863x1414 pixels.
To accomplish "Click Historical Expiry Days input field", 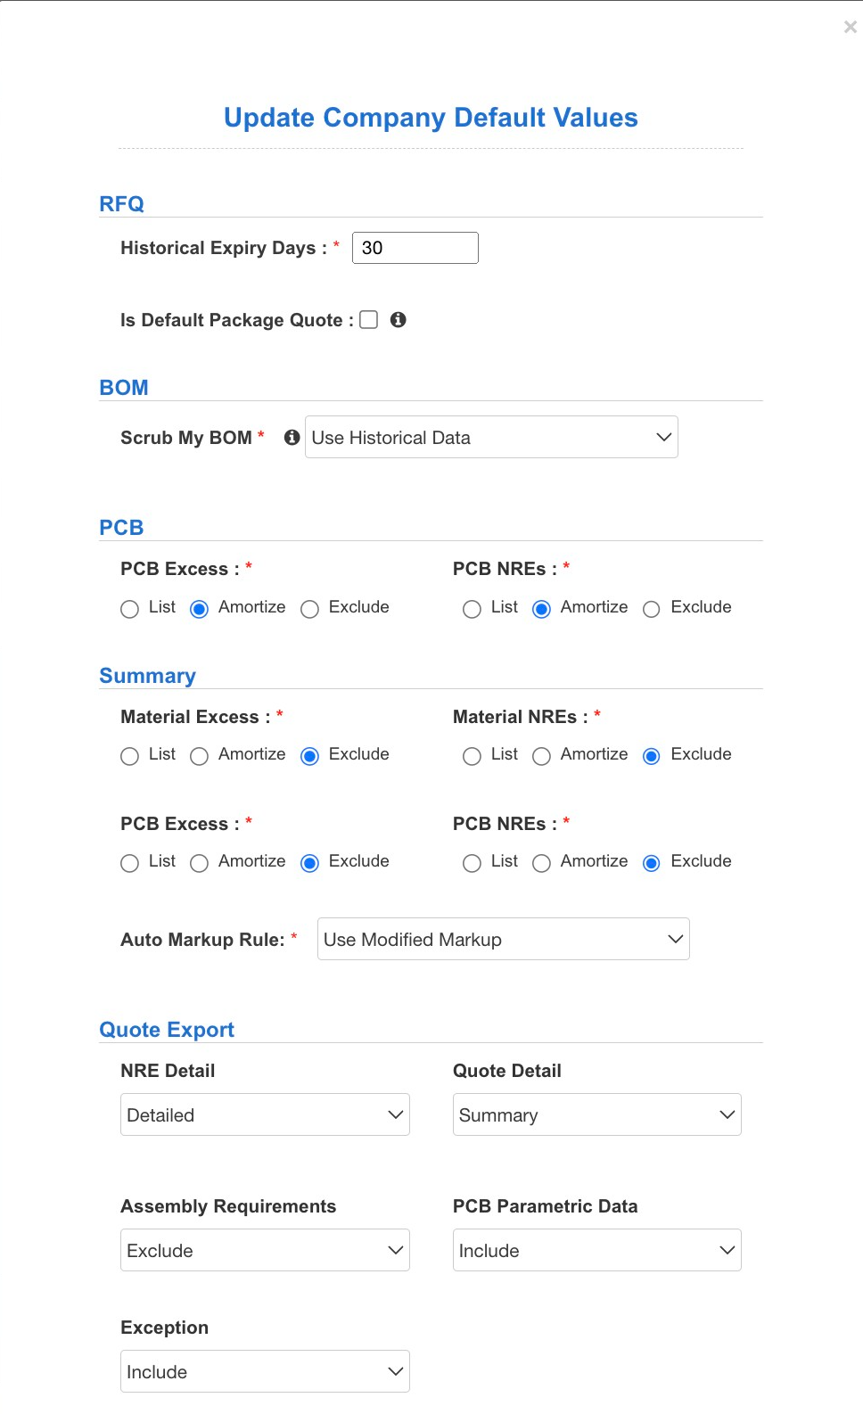I will click(415, 248).
